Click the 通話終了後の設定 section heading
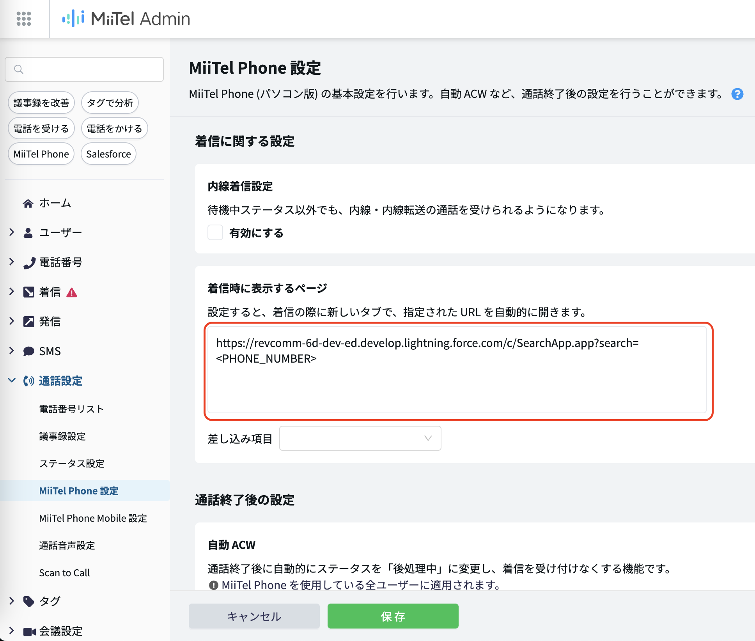Screen dimensions: 755x641 point(245,500)
